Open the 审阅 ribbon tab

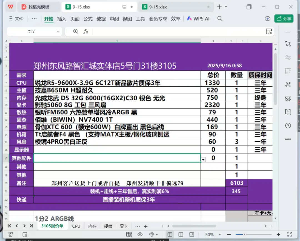(x=114, y=19)
